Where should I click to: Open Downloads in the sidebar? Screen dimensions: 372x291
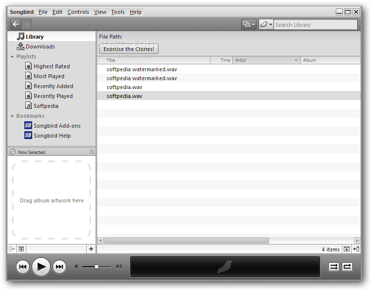click(52, 47)
